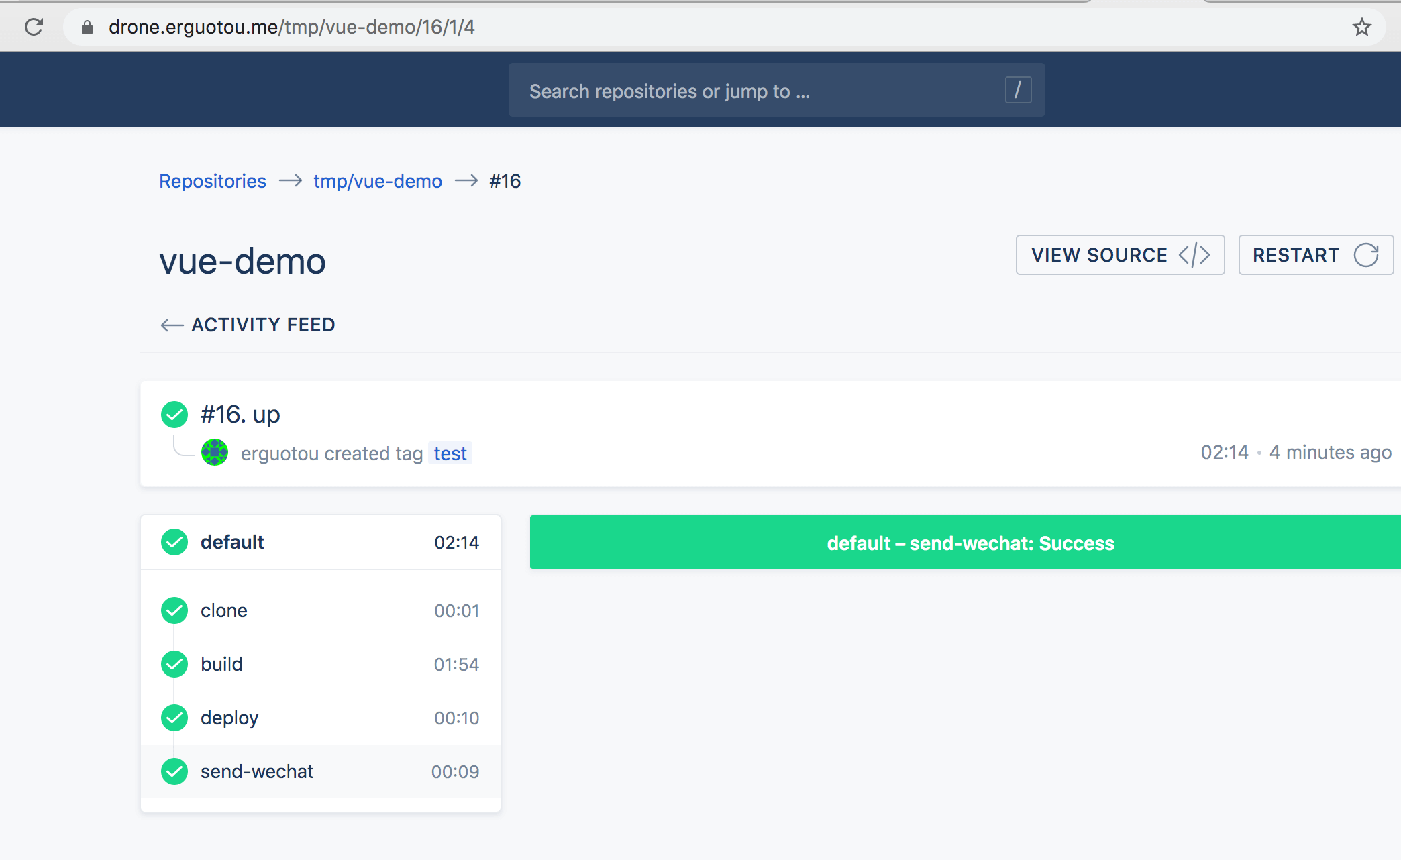Focus the Search repositories field

point(776,91)
